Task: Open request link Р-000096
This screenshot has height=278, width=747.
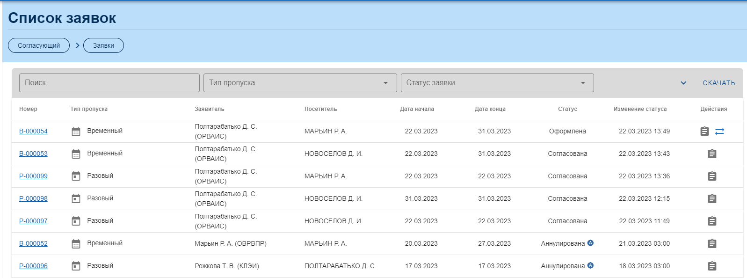Action: tap(33, 266)
